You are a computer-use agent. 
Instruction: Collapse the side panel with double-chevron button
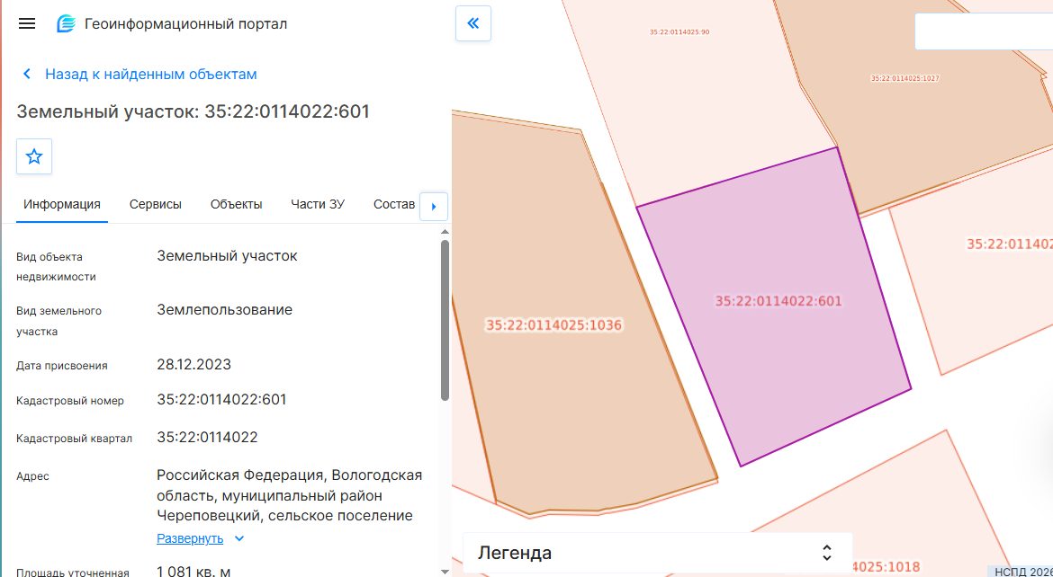click(x=473, y=23)
